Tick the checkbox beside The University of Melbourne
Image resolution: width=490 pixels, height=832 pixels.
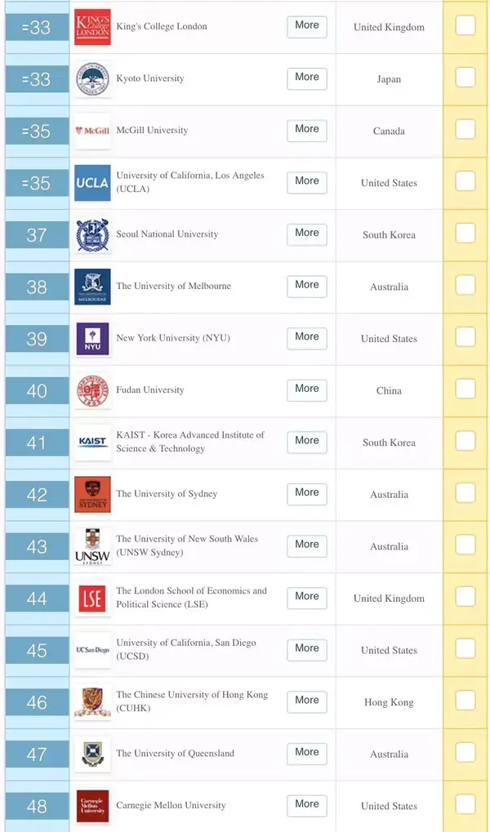click(x=465, y=287)
